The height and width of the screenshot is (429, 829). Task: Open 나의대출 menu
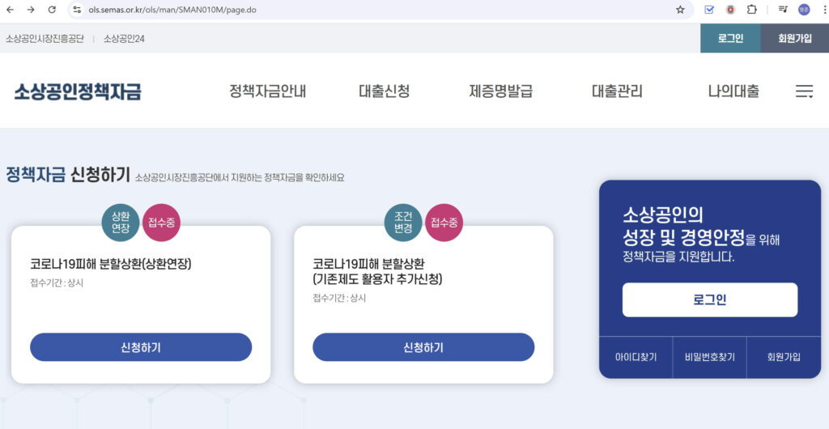coord(733,91)
